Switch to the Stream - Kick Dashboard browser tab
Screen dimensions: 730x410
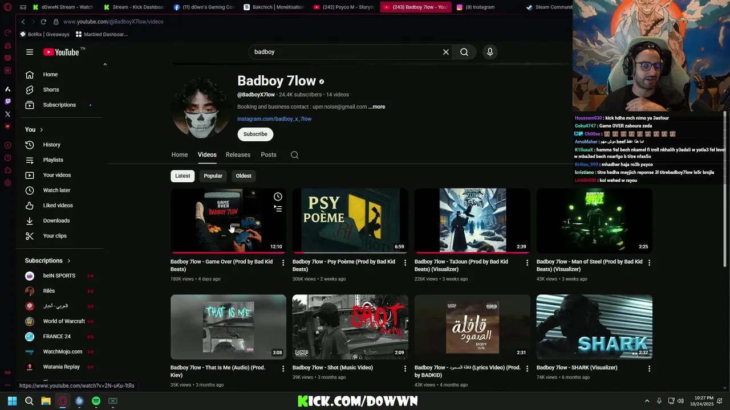133,7
